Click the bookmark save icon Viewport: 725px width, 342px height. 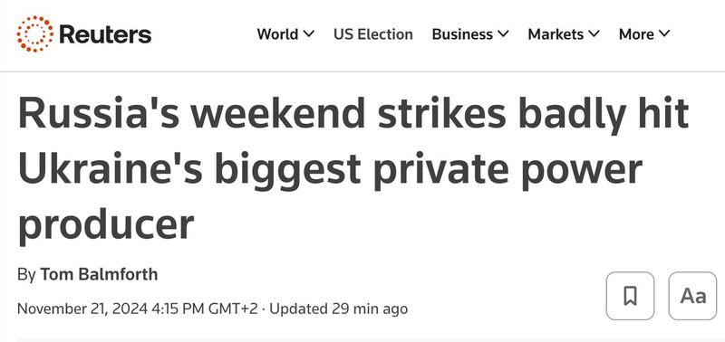pyautogui.click(x=630, y=296)
